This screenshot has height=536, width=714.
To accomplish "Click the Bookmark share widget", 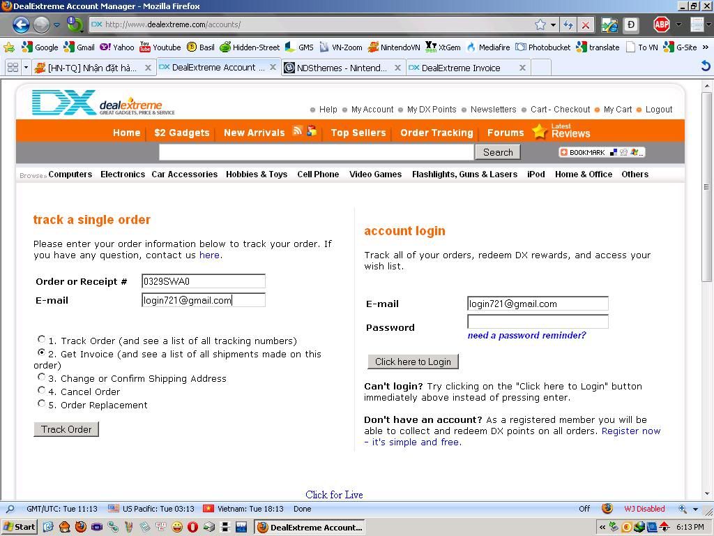I will pyautogui.click(x=602, y=152).
